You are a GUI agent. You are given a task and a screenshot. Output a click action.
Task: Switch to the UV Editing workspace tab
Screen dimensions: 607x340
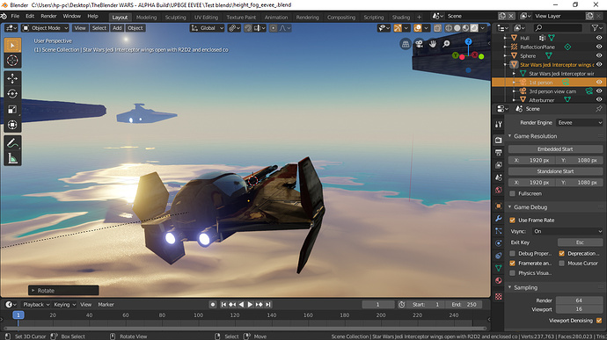[x=207, y=17]
